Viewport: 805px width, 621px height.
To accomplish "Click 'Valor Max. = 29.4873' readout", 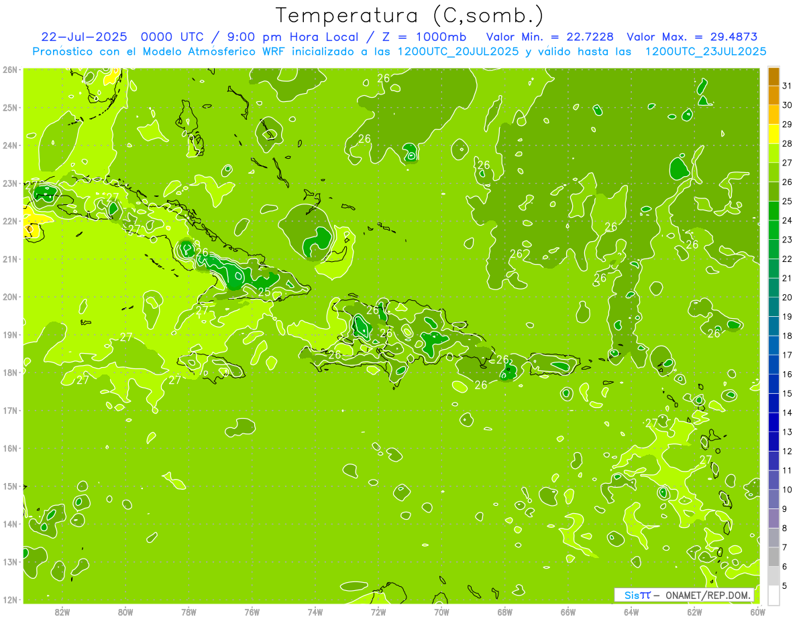I will [692, 37].
